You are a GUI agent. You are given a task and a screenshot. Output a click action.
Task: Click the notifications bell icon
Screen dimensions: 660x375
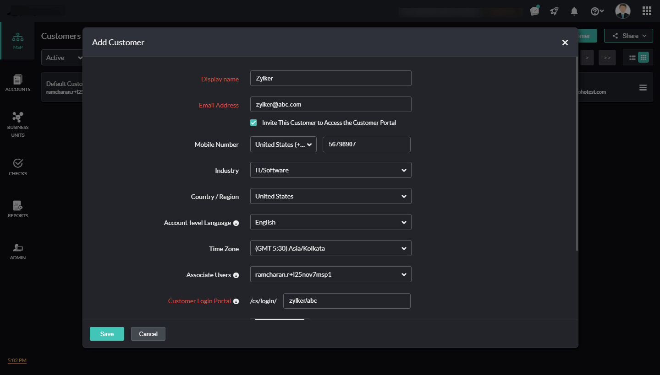point(574,11)
